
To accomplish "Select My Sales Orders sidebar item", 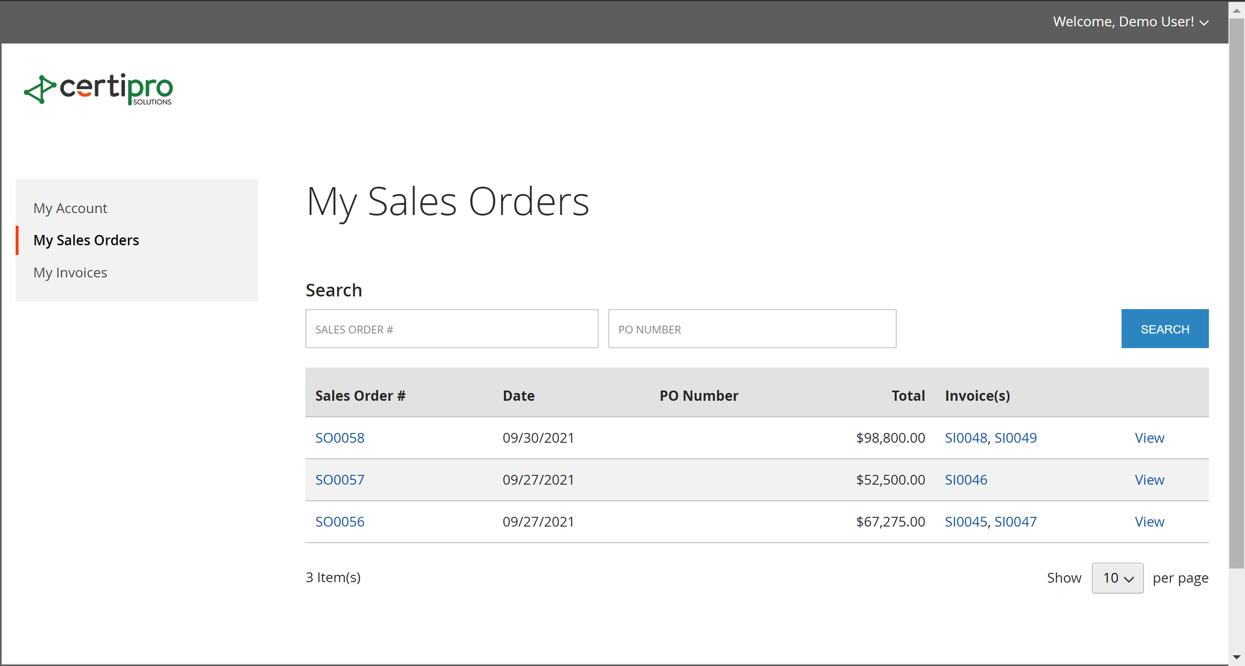I will click(x=86, y=240).
